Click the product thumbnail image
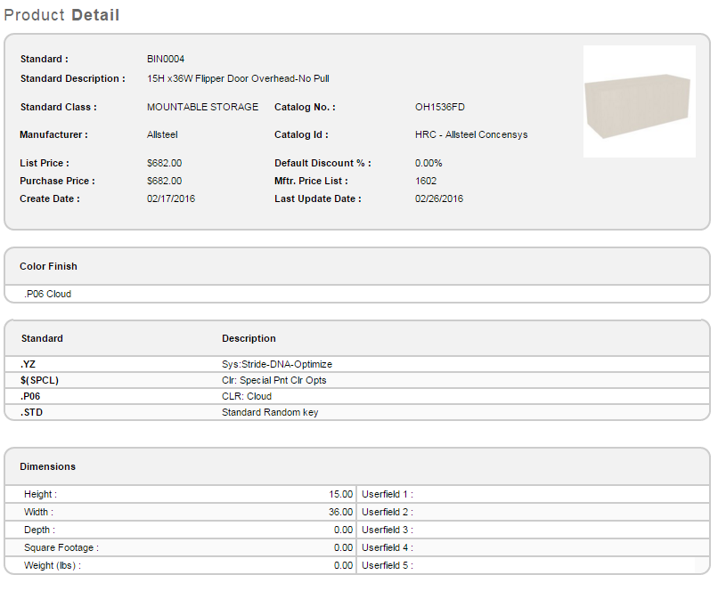This screenshot has height=591, width=718. point(639,101)
